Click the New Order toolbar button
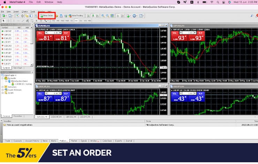This screenshot has height=164, width=258. click(47, 16)
